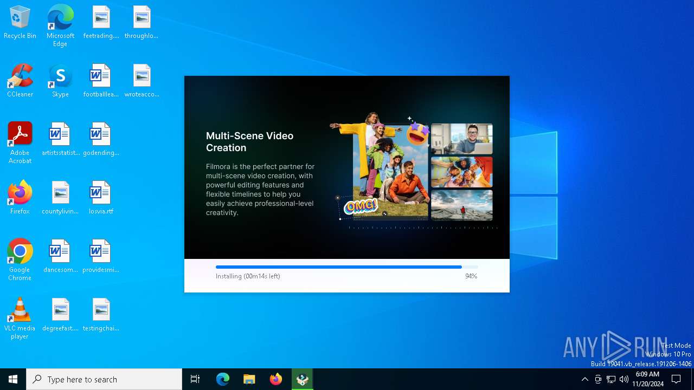Select the Microsoft Edge desktop shortcut

tap(60, 25)
